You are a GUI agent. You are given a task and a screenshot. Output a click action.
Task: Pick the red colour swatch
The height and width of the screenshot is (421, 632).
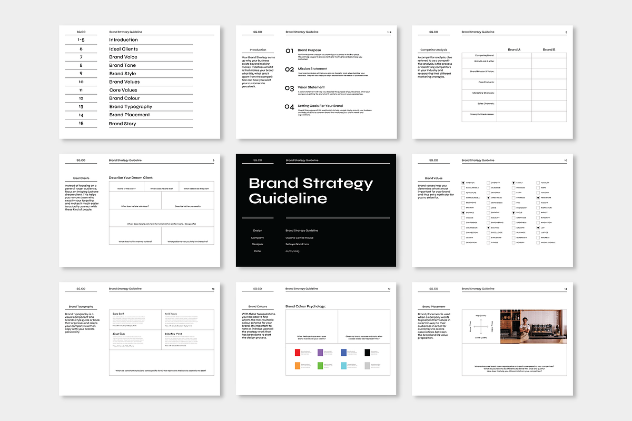point(298,352)
